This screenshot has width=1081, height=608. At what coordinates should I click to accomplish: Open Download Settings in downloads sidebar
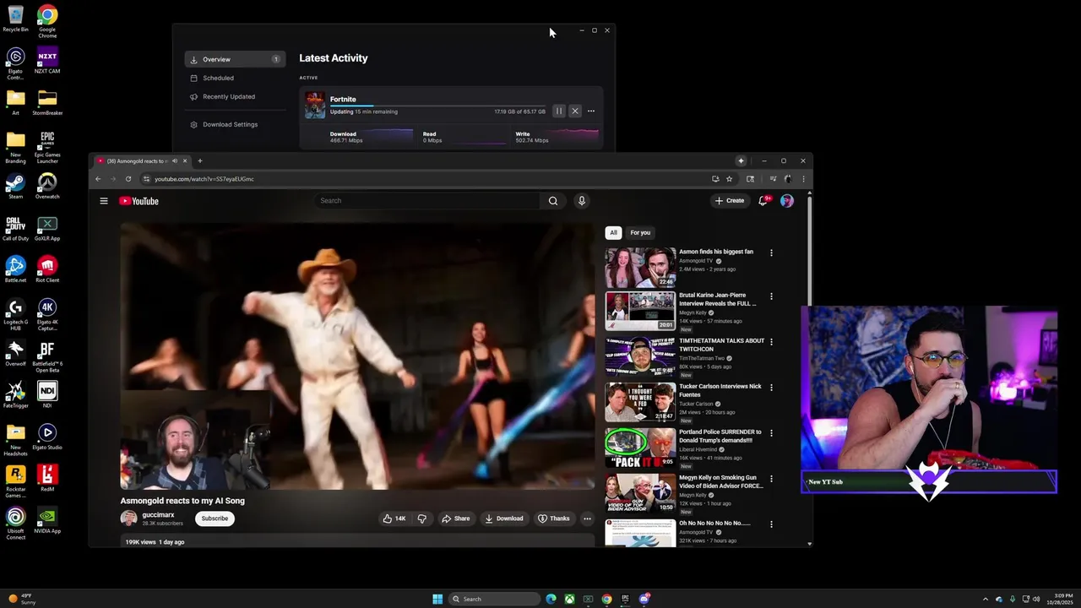[x=230, y=124]
